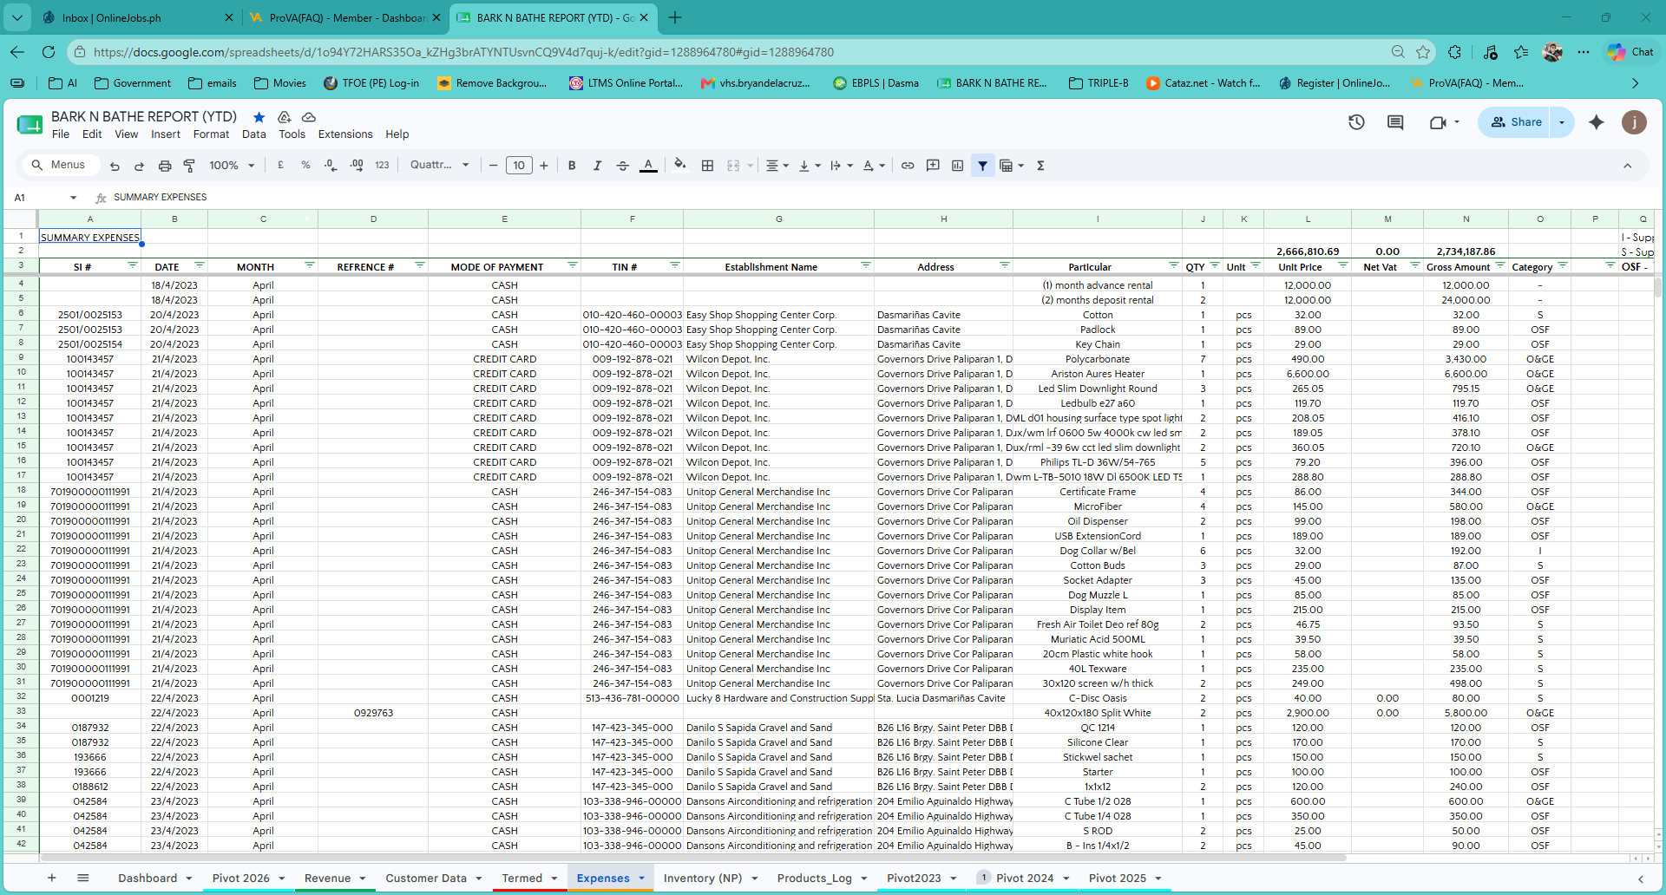Open fill color picker
Screen dimensions: 1666x895
coord(680,165)
